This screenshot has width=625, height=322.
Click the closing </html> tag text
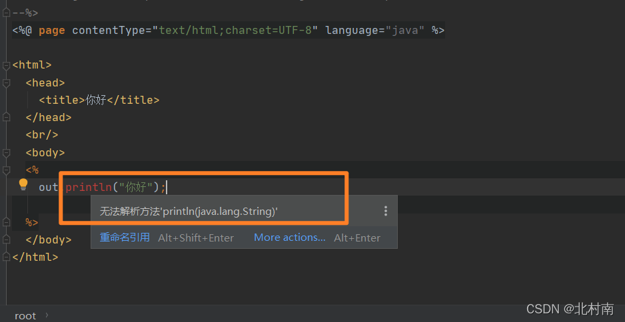coord(35,257)
